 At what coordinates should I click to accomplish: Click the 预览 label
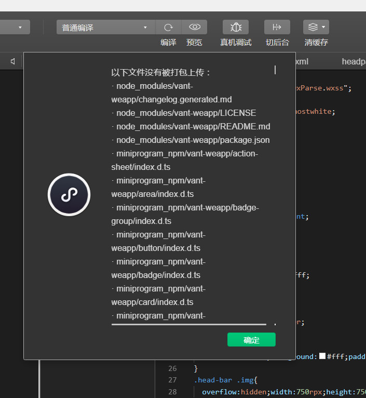coord(194,43)
